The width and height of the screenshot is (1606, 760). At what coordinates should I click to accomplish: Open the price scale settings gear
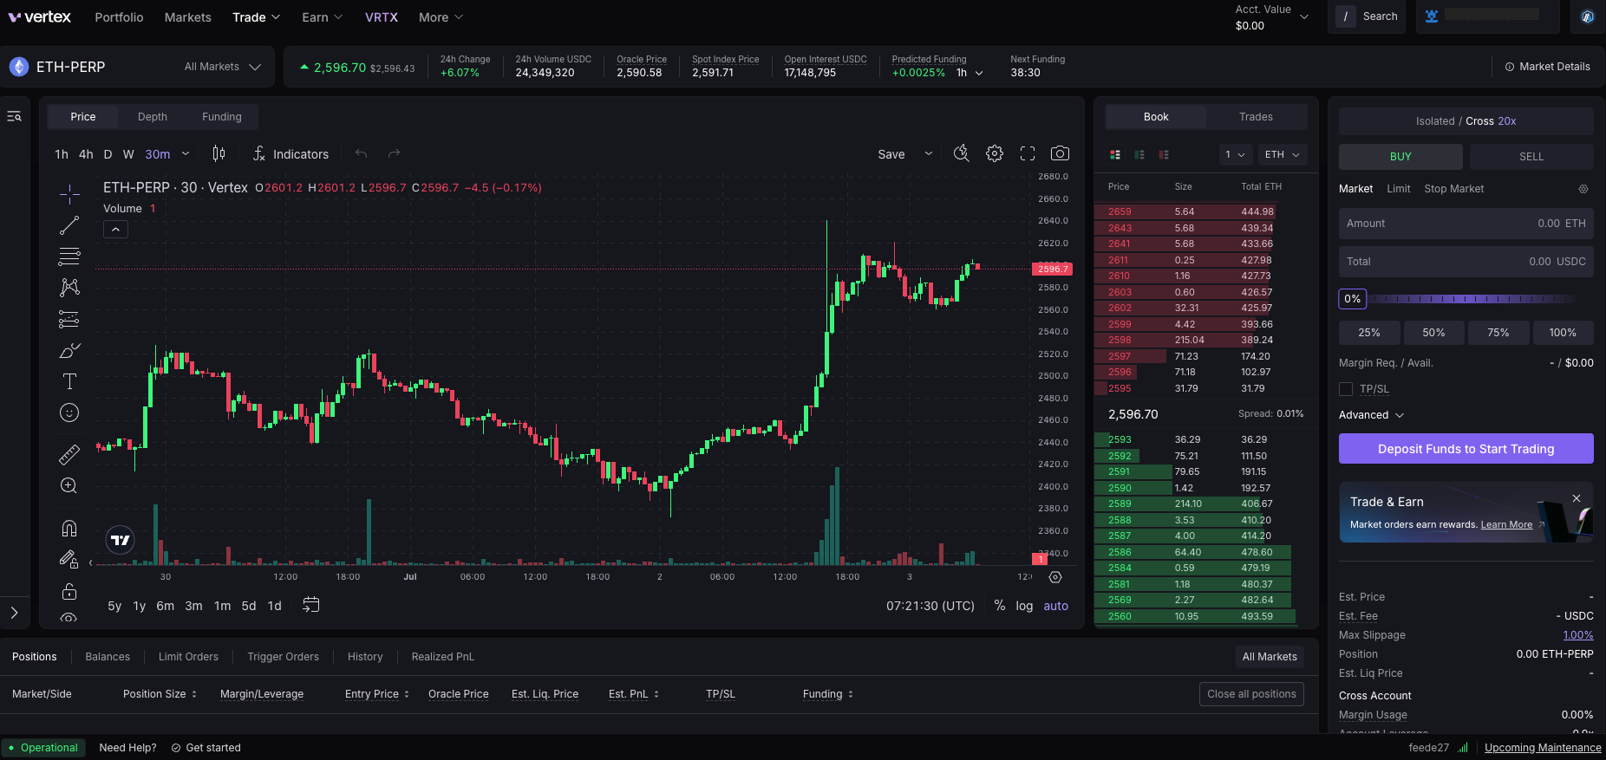(1055, 577)
